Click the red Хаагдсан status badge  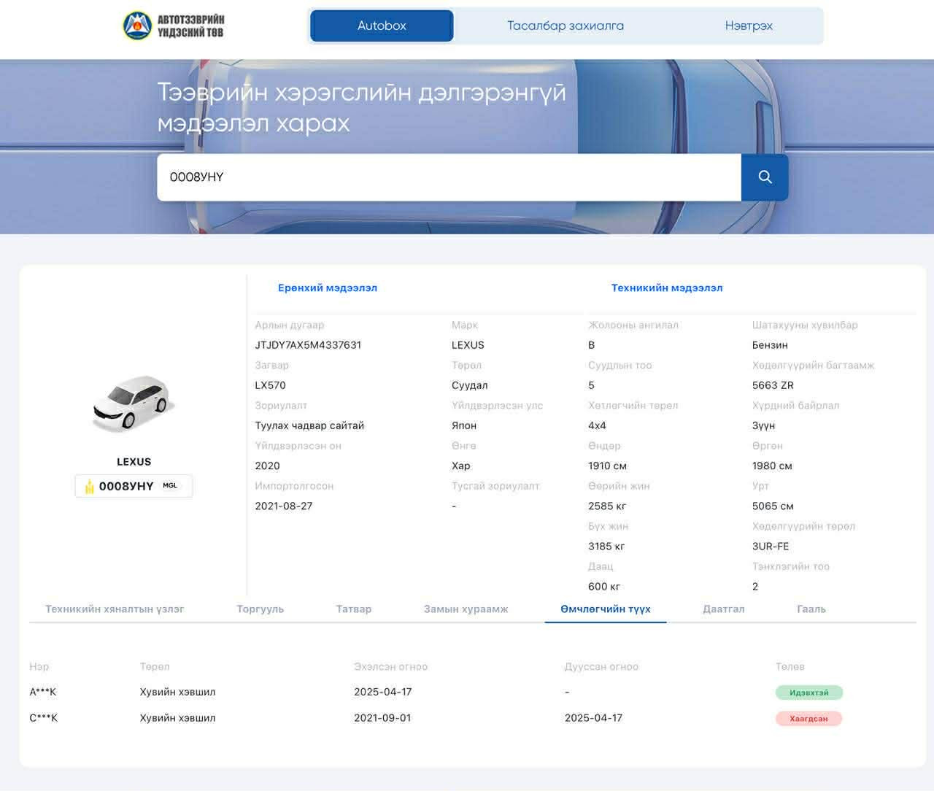(808, 719)
